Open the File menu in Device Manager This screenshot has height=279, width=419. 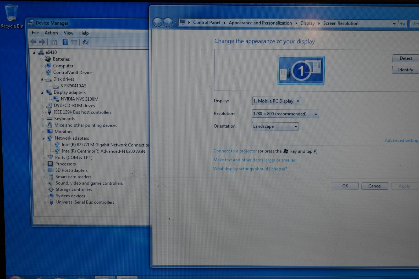point(35,33)
